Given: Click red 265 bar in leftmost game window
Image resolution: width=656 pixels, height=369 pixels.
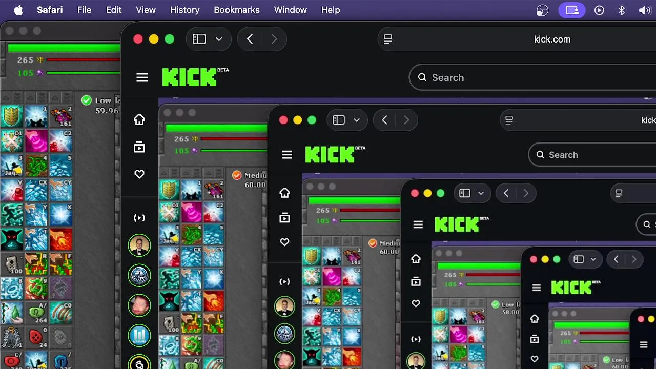Looking at the screenshot, I should tap(84, 60).
